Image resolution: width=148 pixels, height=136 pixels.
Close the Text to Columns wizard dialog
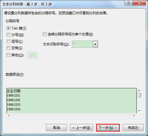pos(139,3)
